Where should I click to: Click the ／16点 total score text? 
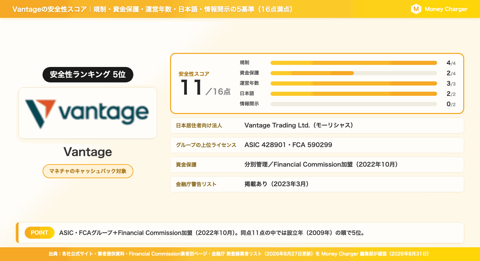[x=218, y=91]
